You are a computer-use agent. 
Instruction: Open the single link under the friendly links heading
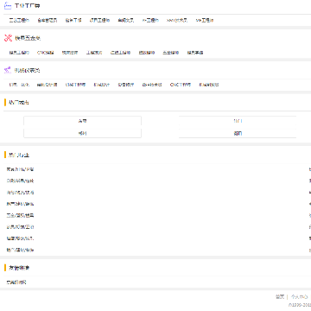pos(16,282)
